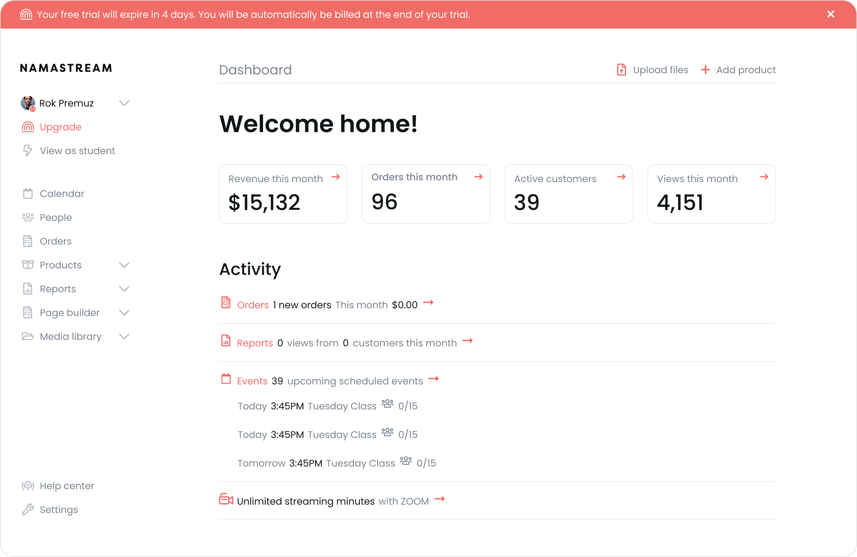Open the Revenue this month card arrow
This screenshot has height=557, width=857.
[x=336, y=177]
